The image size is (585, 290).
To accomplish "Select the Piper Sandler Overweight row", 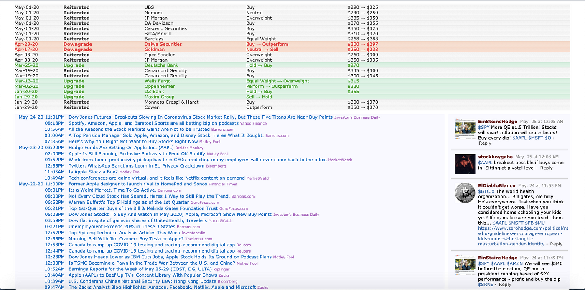I will point(292,55).
